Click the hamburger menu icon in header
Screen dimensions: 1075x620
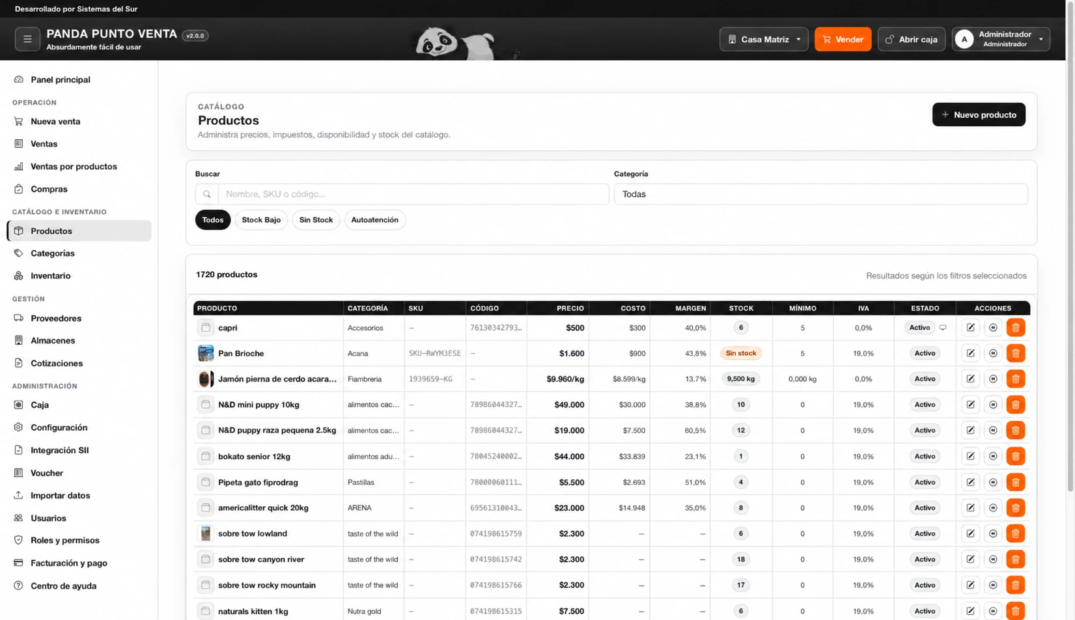pyautogui.click(x=27, y=39)
